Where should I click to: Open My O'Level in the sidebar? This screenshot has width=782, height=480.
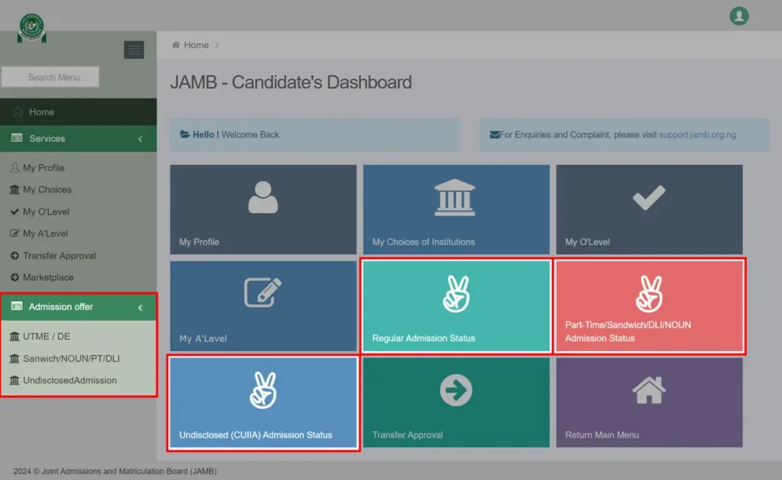click(46, 211)
